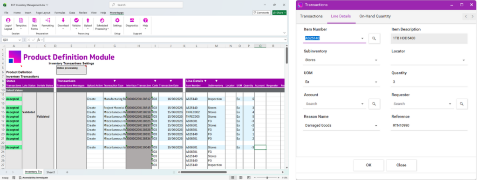Switch to the On-Hand Quantity tab
477x180 pixels.
(375, 16)
